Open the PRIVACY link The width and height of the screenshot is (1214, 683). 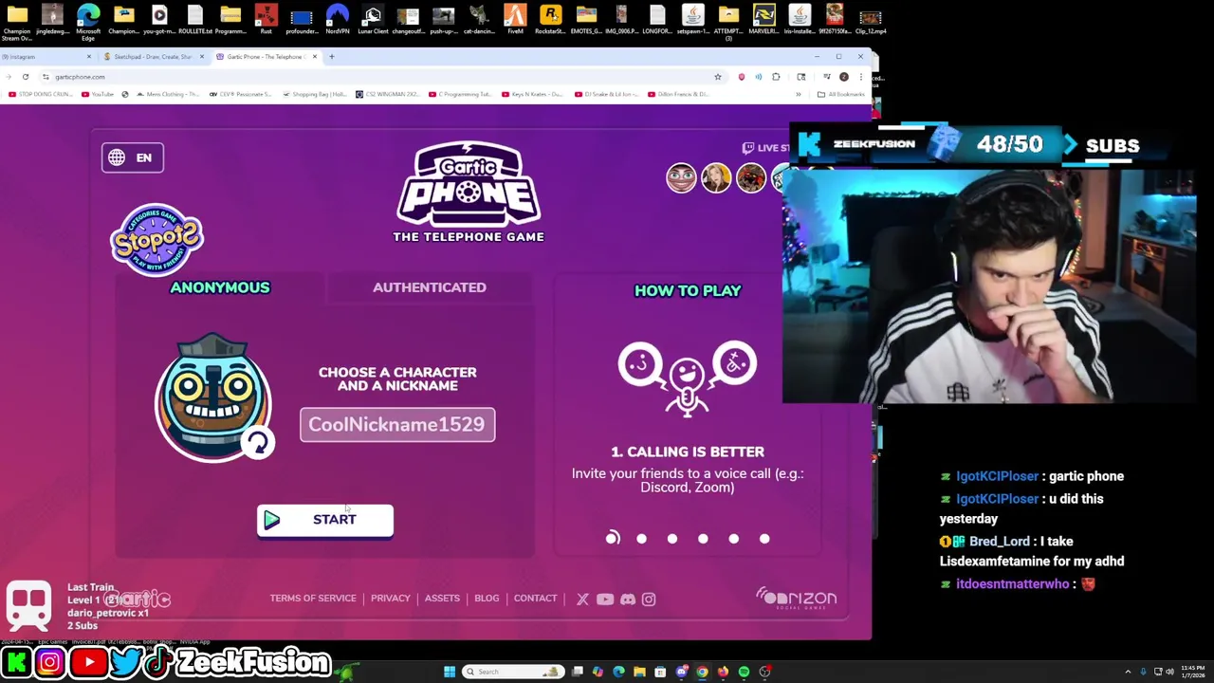click(391, 599)
